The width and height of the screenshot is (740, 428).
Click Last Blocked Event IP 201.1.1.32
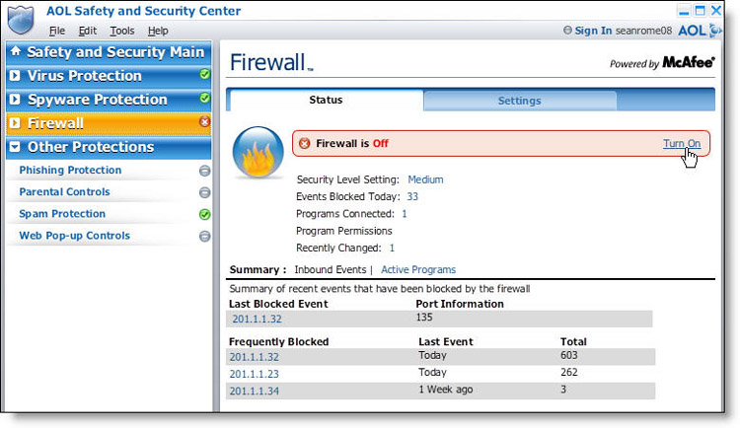pyautogui.click(x=258, y=319)
